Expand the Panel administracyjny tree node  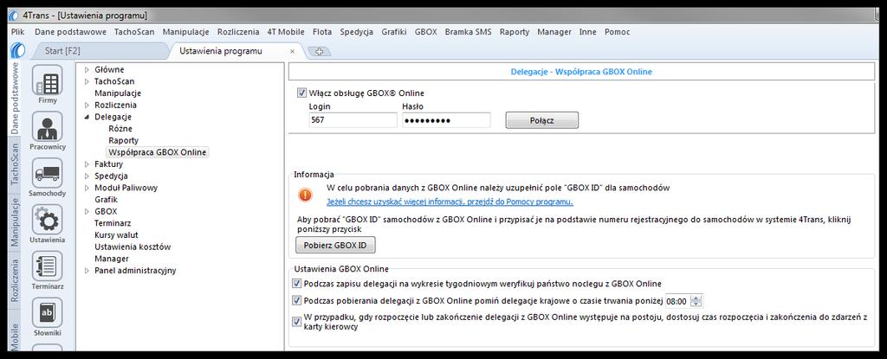(87, 270)
